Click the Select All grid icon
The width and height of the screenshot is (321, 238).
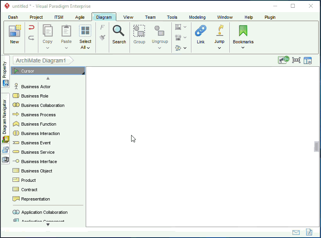click(85, 30)
